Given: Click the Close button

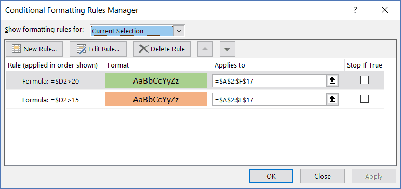Looking at the screenshot, I should coord(323,176).
